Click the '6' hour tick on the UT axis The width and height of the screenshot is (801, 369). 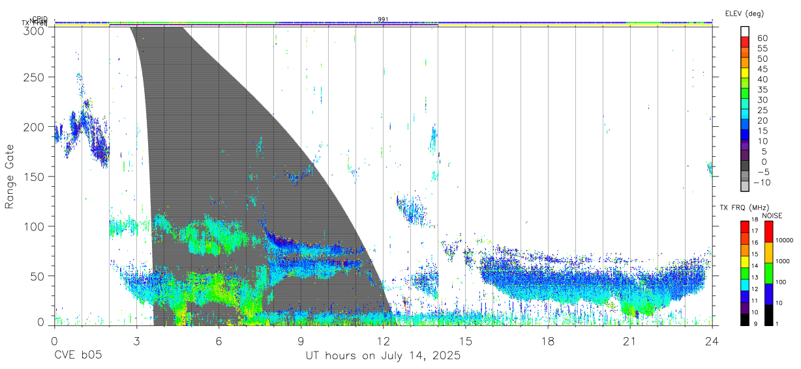219,341
